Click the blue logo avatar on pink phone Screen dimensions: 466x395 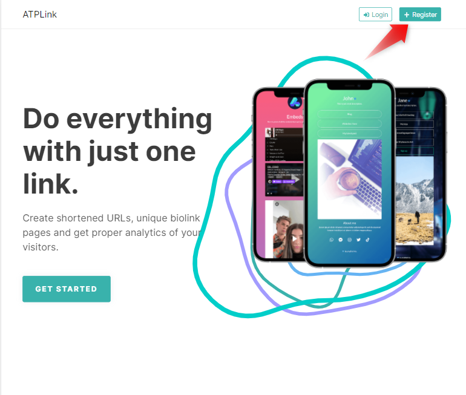(295, 103)
